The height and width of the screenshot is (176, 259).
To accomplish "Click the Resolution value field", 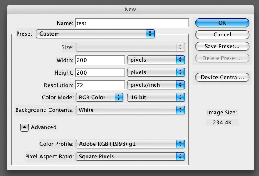I will point(100,85).
